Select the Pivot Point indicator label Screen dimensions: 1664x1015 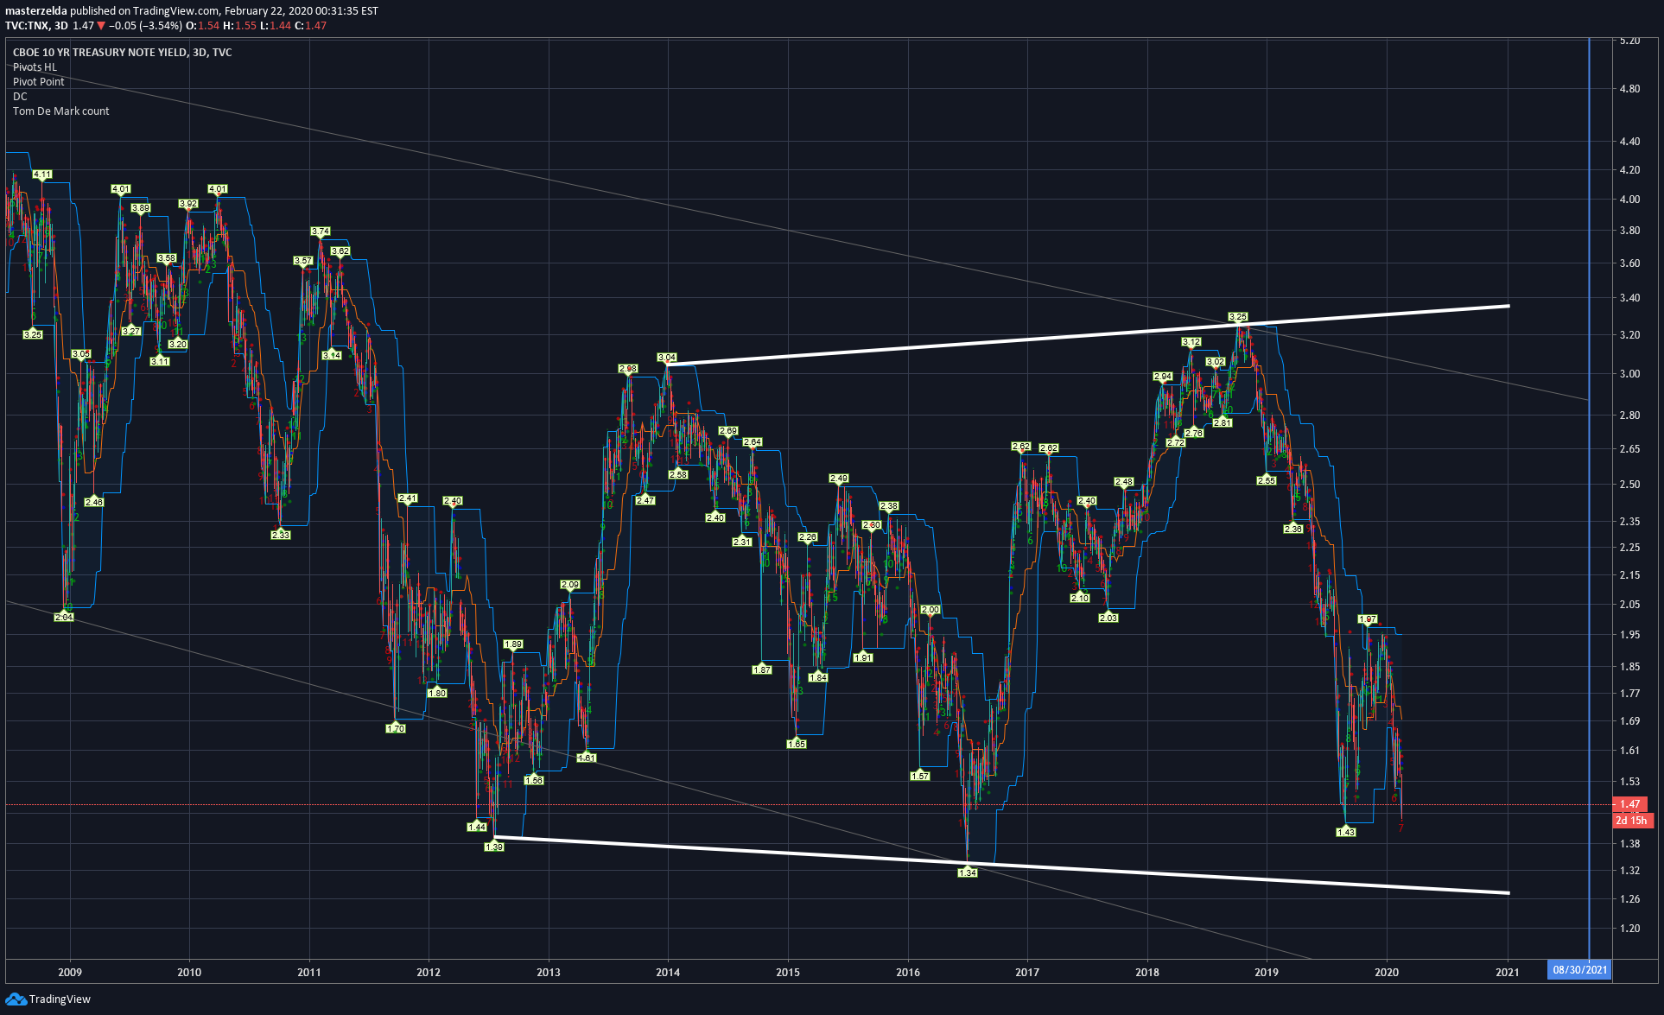click(x=39, y=82)
